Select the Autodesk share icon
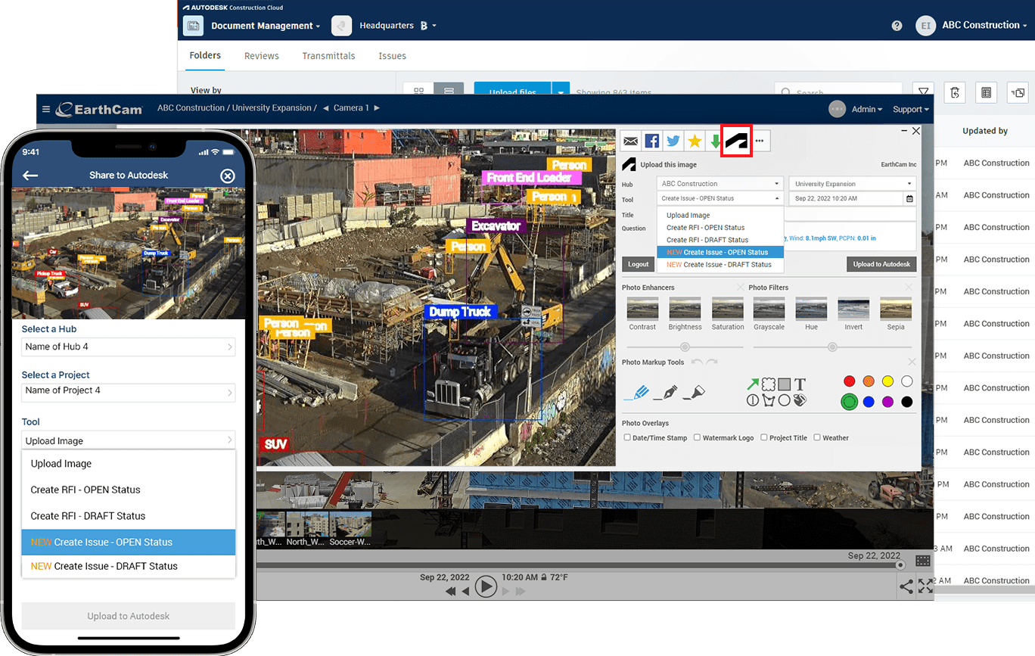The height and width of the screenshot is (656, 1035). tap(735, 141)
